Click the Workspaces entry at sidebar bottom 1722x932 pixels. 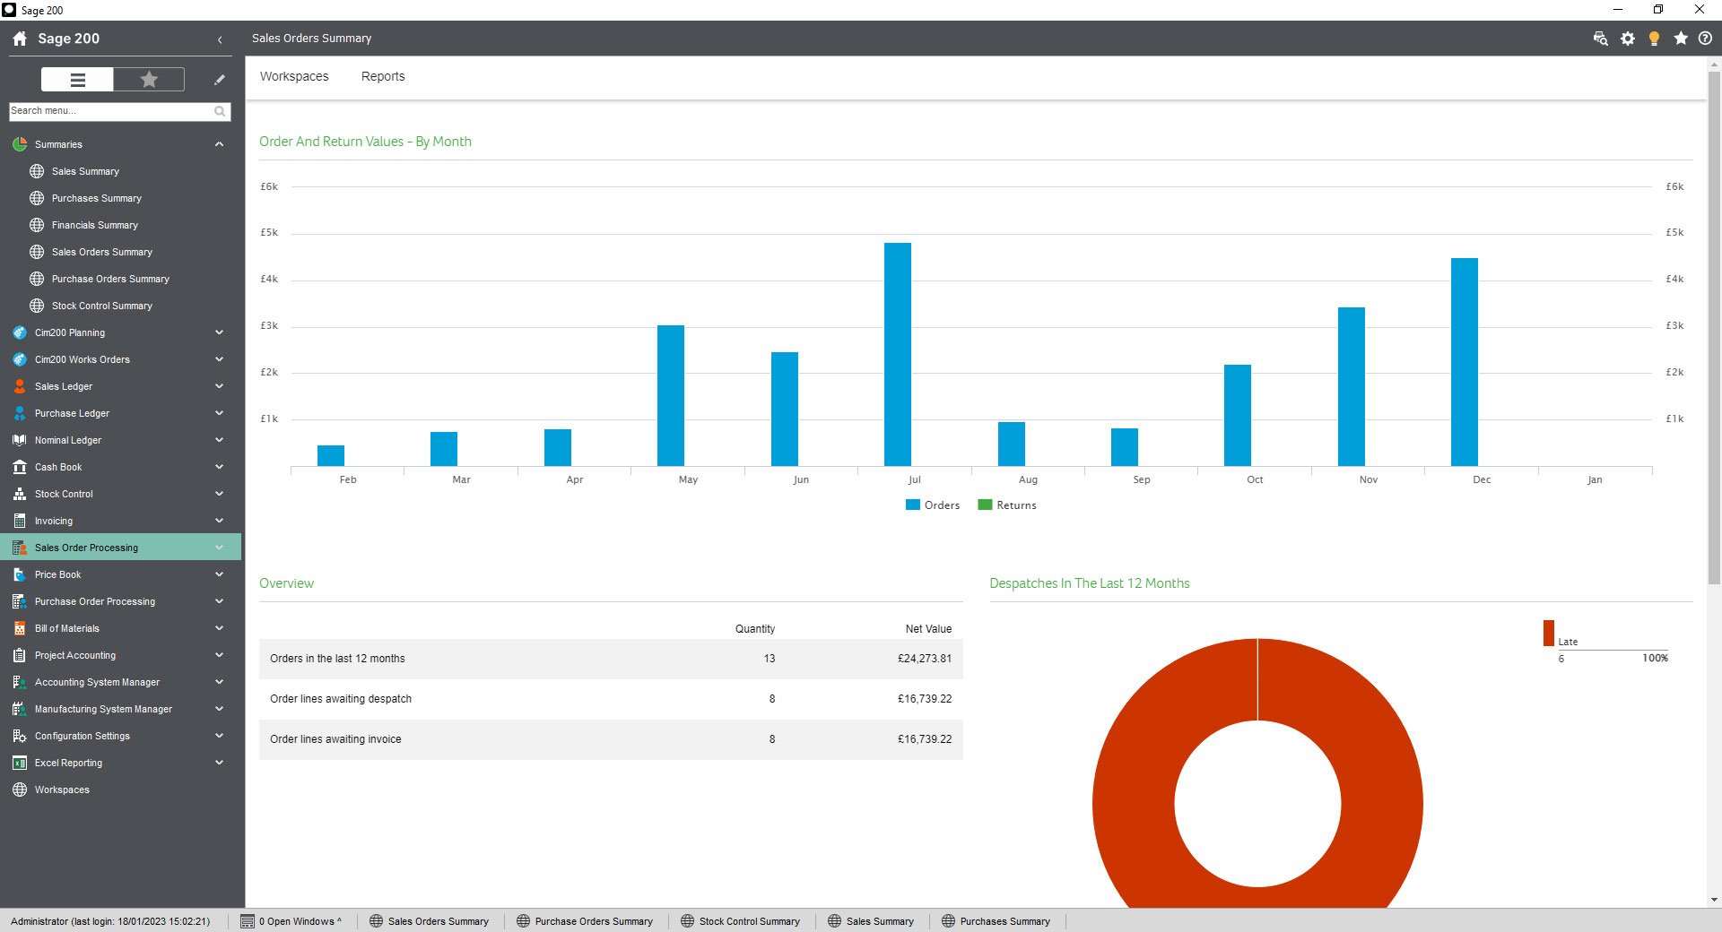coord(61,790)
